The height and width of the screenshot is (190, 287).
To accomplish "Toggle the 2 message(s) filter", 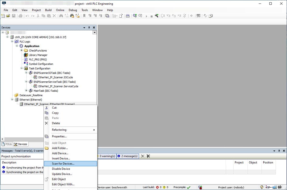I will (x=127, y=156).
